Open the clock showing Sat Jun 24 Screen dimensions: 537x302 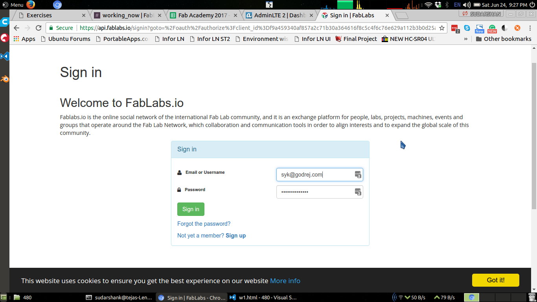[505, 5]
